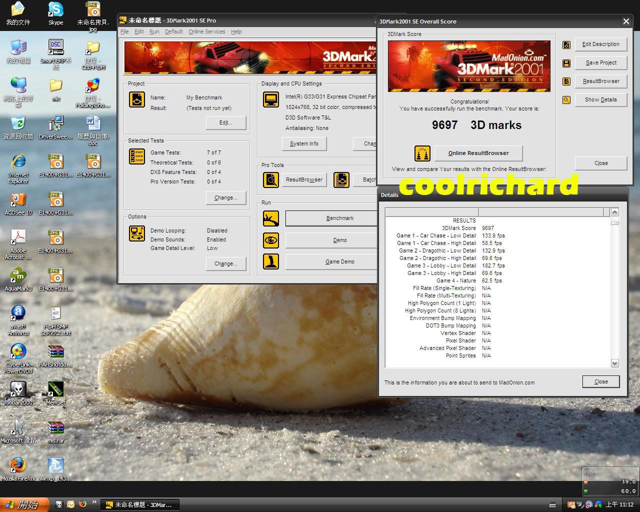Click Close button in Details window
The image size is (640, 512).
pos(601,382)
